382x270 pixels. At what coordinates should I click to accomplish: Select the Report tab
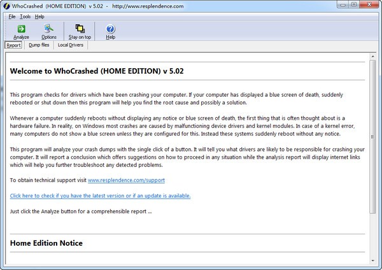13,45
